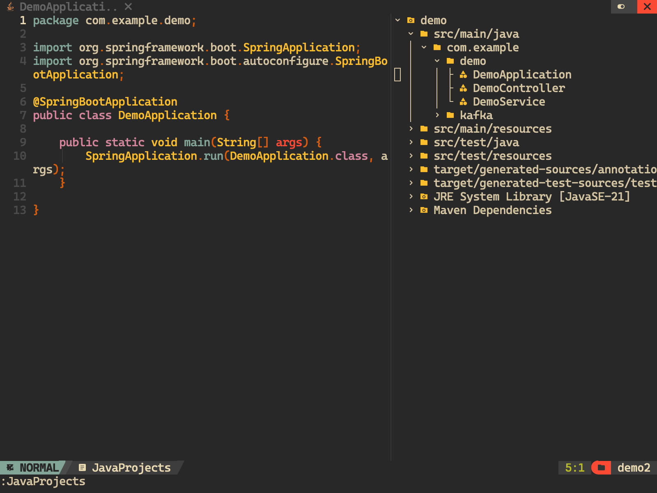Image resolution: width=657 pixels, height=493 pixels.
Task: Expand the Maven Dependencies node
Action: 411,210
